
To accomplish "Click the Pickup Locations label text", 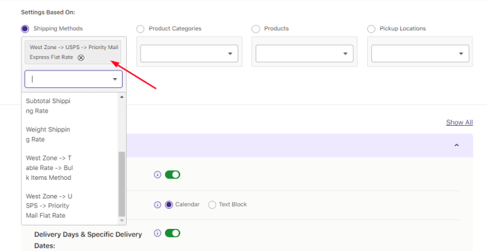I will (x=402, y=28).
